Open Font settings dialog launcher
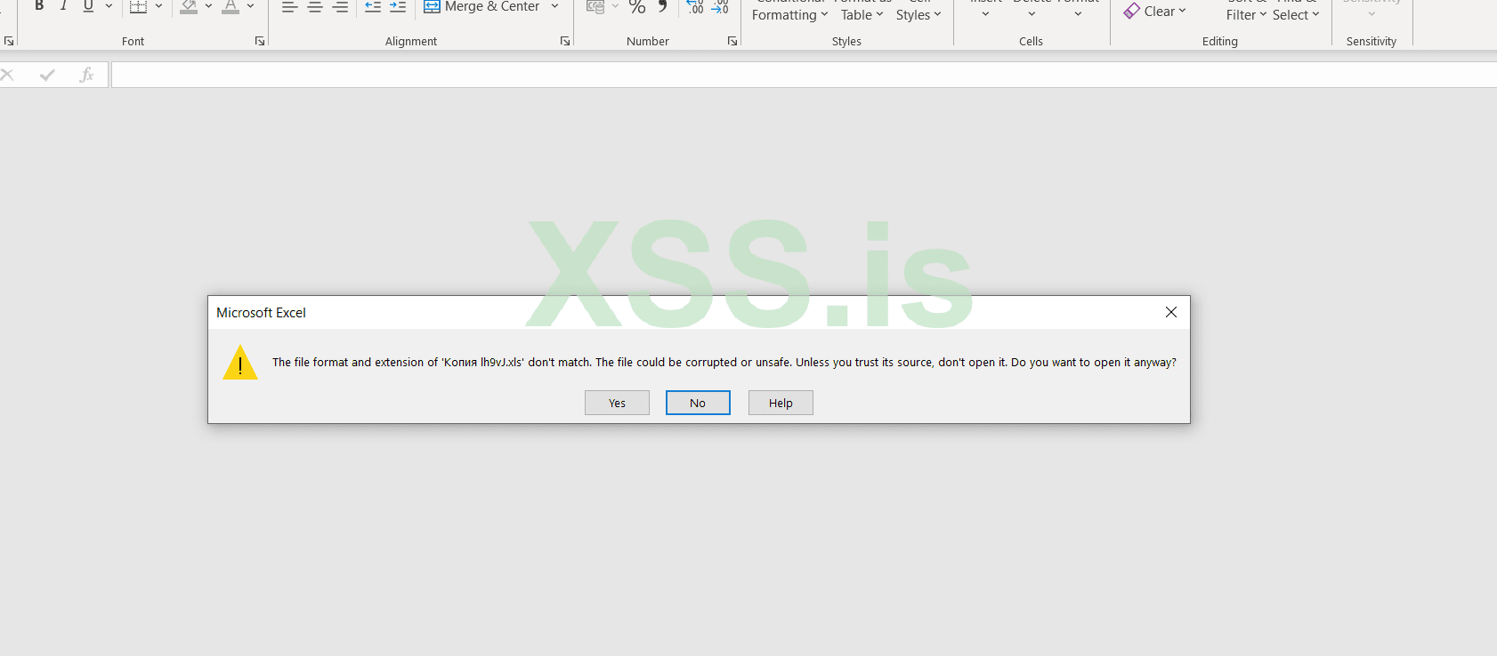This screenshot has width=1497, height=656. (x=260, y=41)
